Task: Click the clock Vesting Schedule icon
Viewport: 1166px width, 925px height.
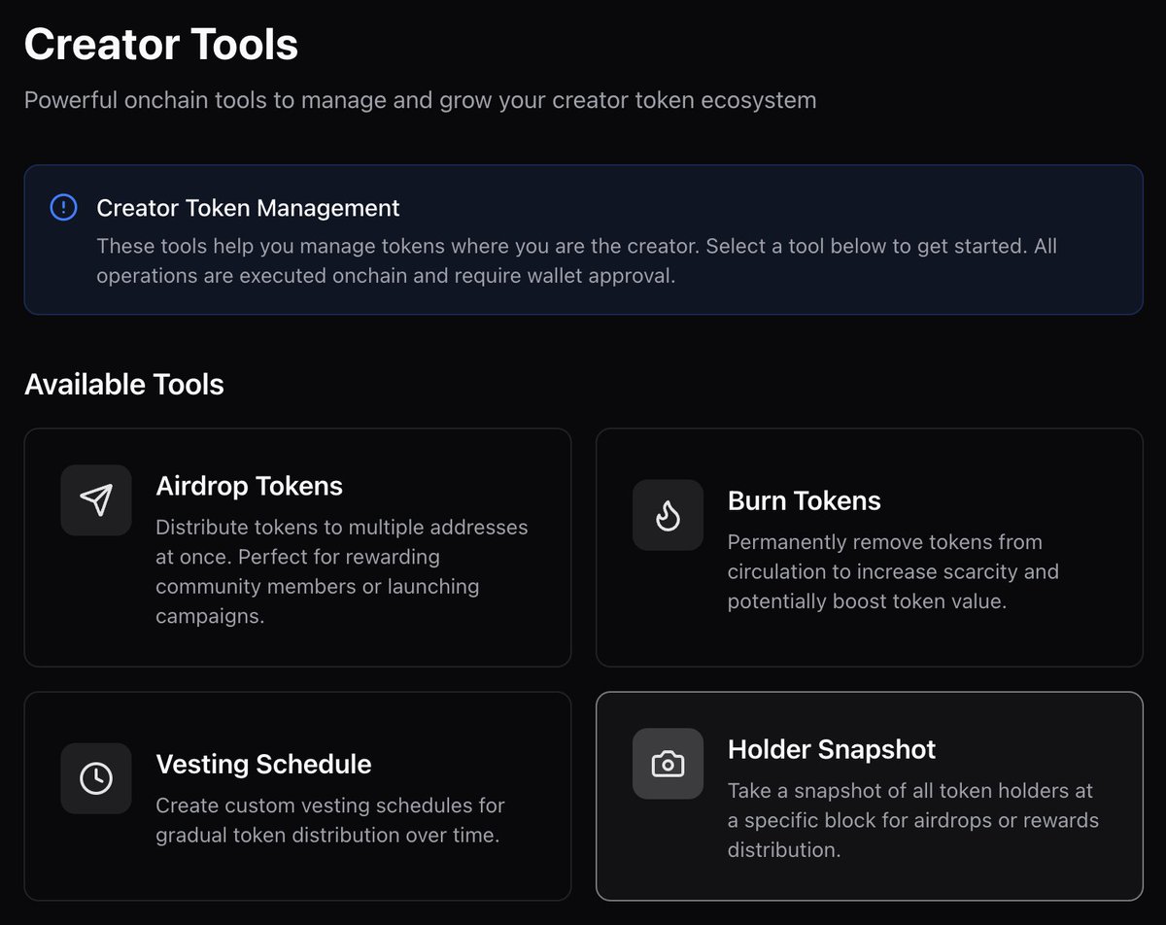Action: [x=95, y=778]
